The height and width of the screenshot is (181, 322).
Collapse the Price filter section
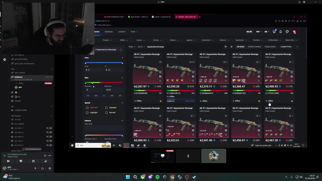[122, 58]
